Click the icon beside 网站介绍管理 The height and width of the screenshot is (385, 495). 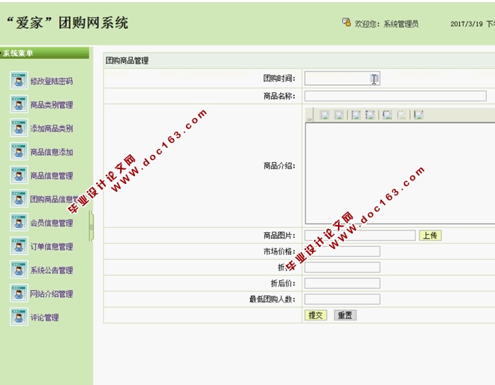coord(18,293)
